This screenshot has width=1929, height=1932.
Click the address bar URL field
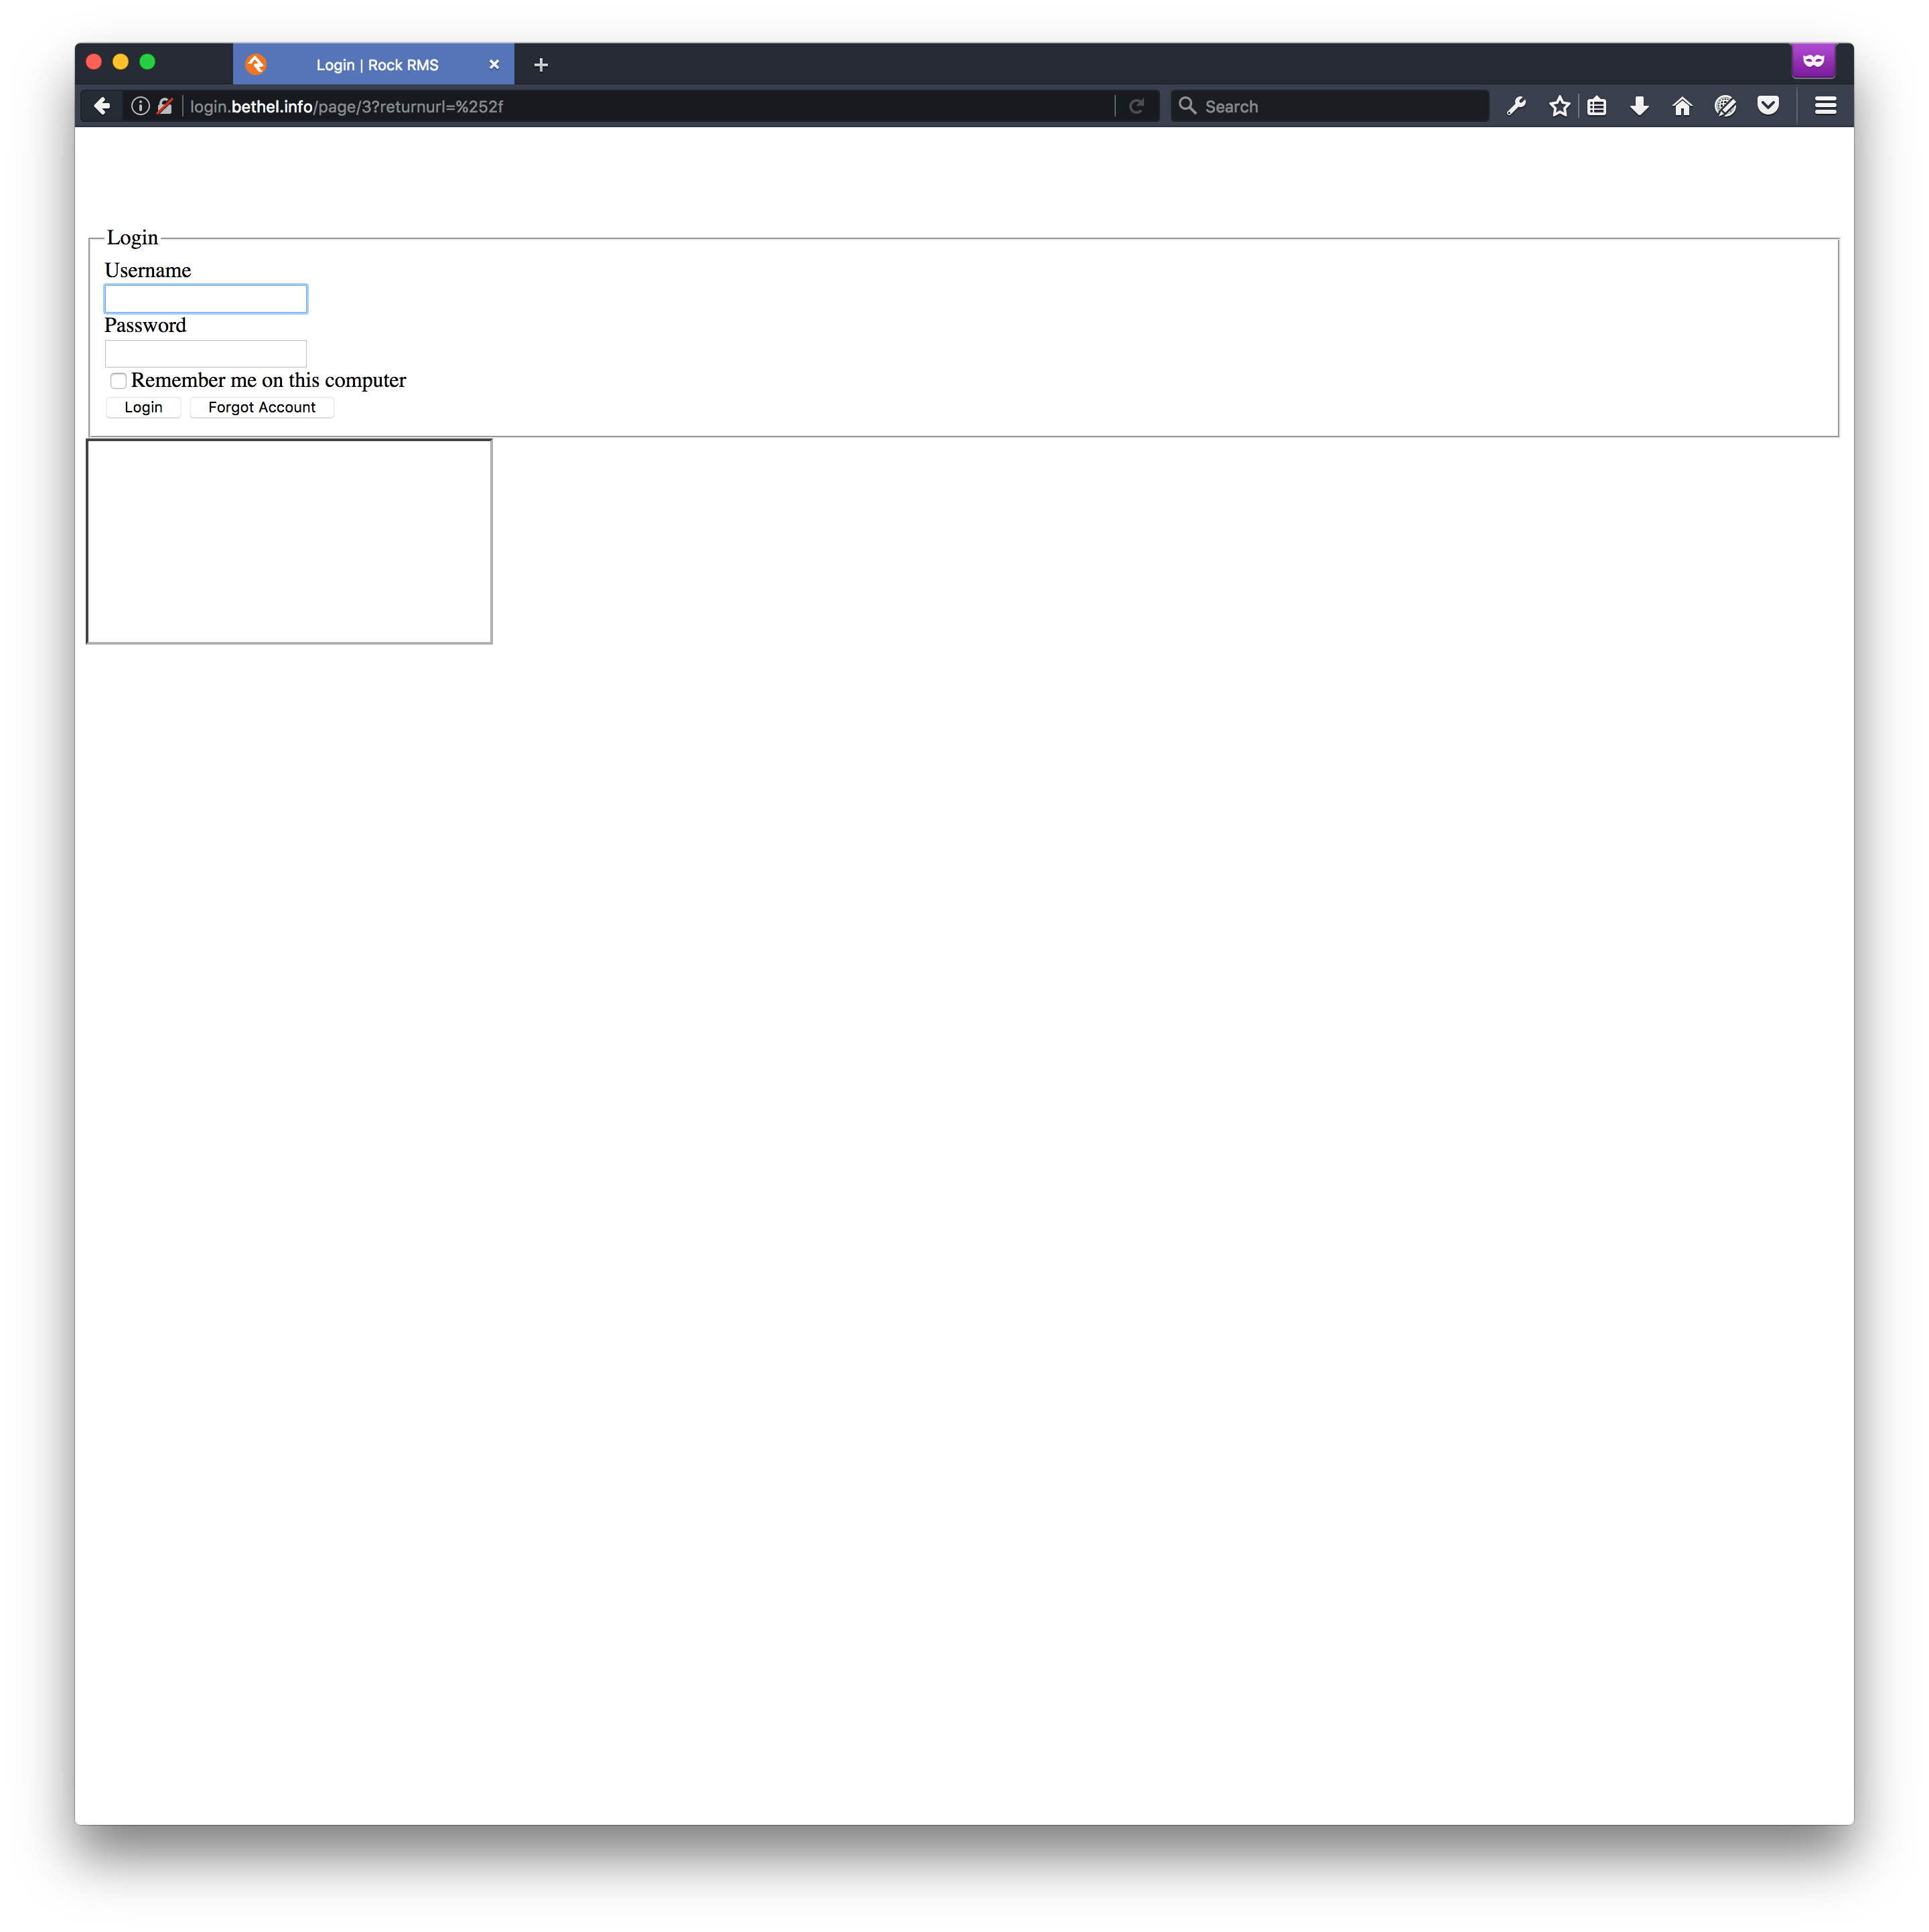[636, 106]
